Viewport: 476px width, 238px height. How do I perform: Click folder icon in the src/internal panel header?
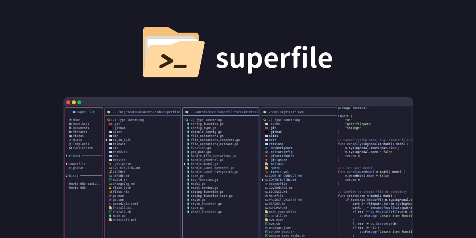(x=186, y=112)
